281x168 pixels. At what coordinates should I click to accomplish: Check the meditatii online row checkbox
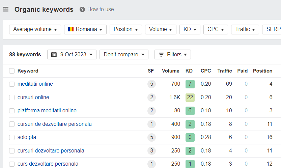(x=12, y=84)
